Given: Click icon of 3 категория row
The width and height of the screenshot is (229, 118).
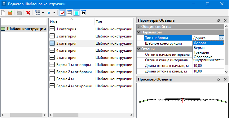Looking at the screenshot, I should (x=52, y=43).
